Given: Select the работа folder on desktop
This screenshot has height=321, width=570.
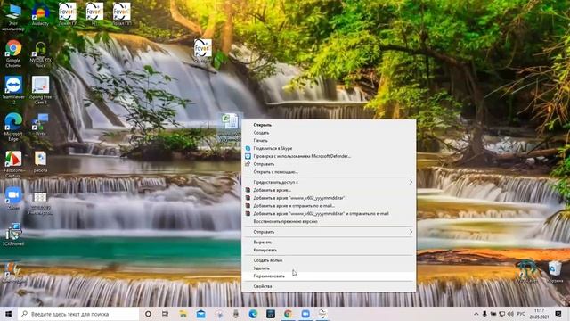Looking at the screenshot, I should pos(40,162).
